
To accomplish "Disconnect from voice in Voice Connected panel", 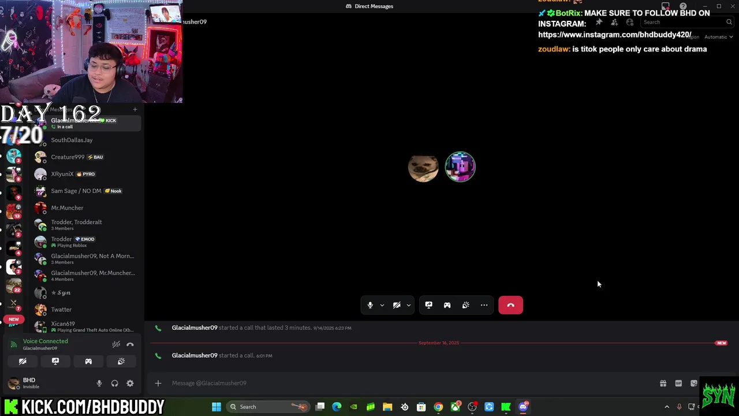I will [x=130, y=344].
